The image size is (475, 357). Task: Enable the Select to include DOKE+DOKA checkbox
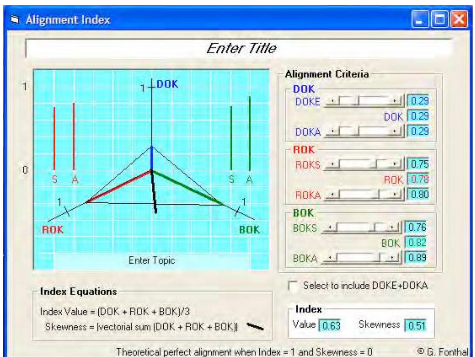coord(292,286)
